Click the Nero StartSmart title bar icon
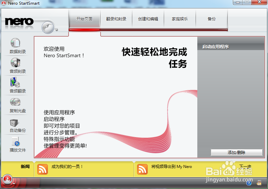Screen dimensions: 268x189 pyautogui.click(x=4, y=3)
